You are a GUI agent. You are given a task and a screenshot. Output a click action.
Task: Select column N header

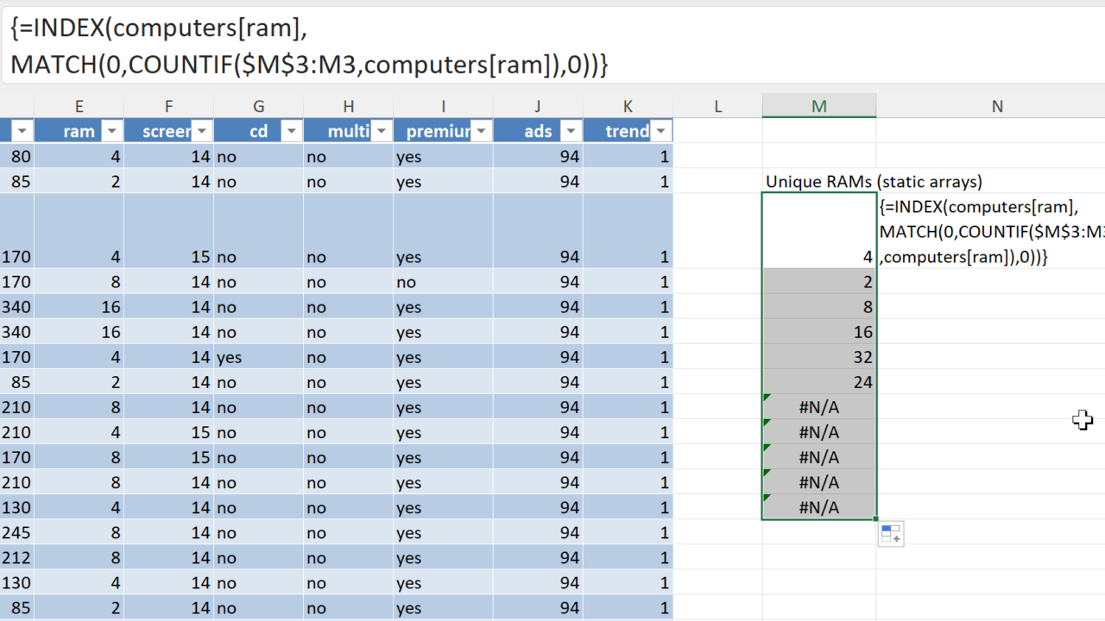997,106
